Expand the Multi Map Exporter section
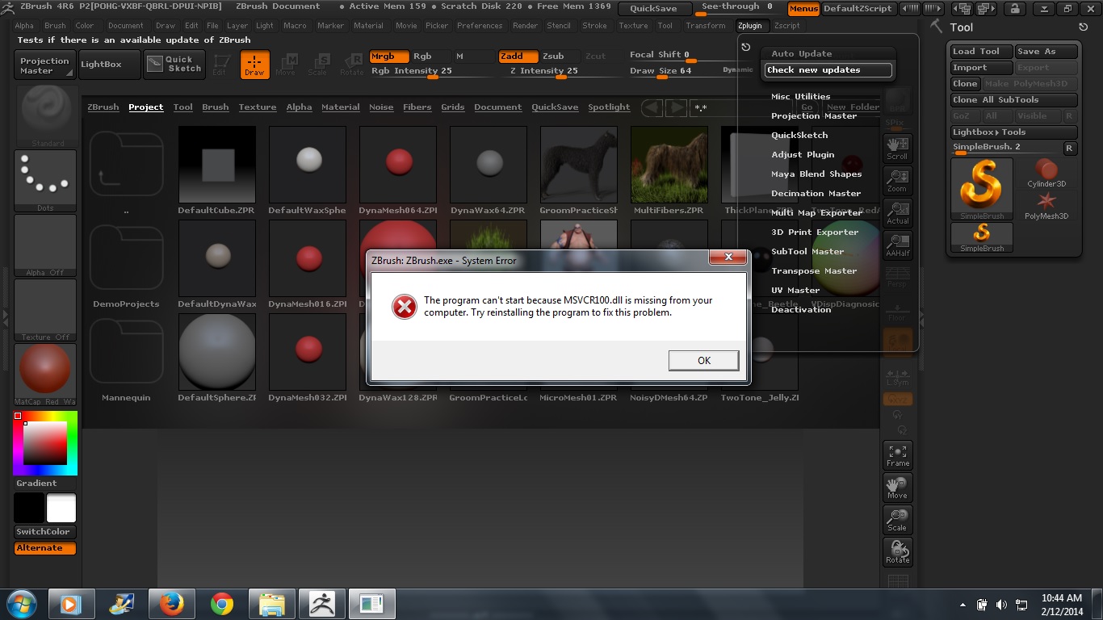Screen dimensions: 1103x620 [816, 213]
